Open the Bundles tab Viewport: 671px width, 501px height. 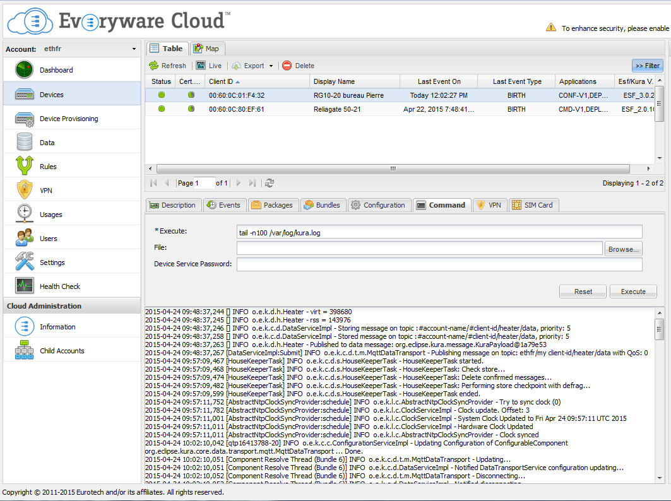point(322,205)
